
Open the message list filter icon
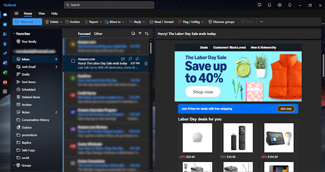point(140,33)
